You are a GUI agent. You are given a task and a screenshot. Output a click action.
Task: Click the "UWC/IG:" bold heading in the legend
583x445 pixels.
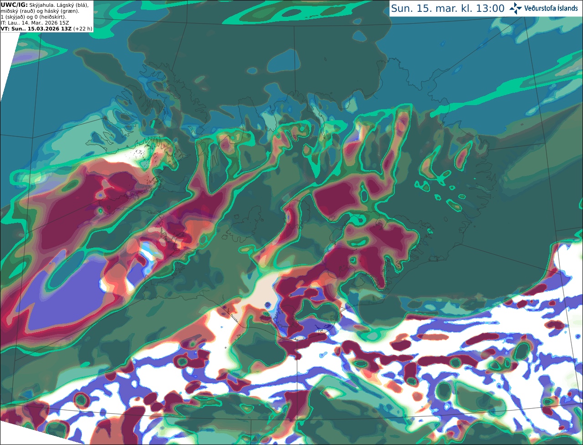14,5
